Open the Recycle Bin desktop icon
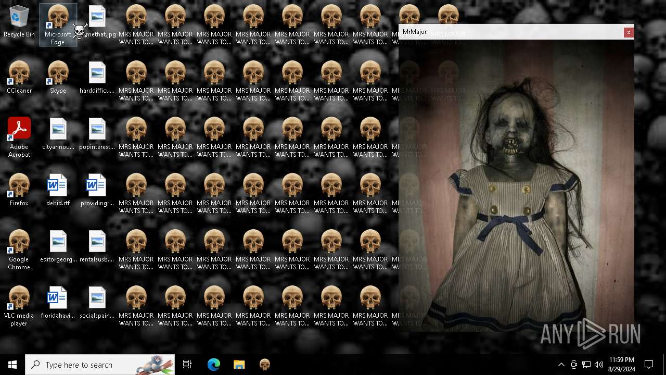 (19, 22)
